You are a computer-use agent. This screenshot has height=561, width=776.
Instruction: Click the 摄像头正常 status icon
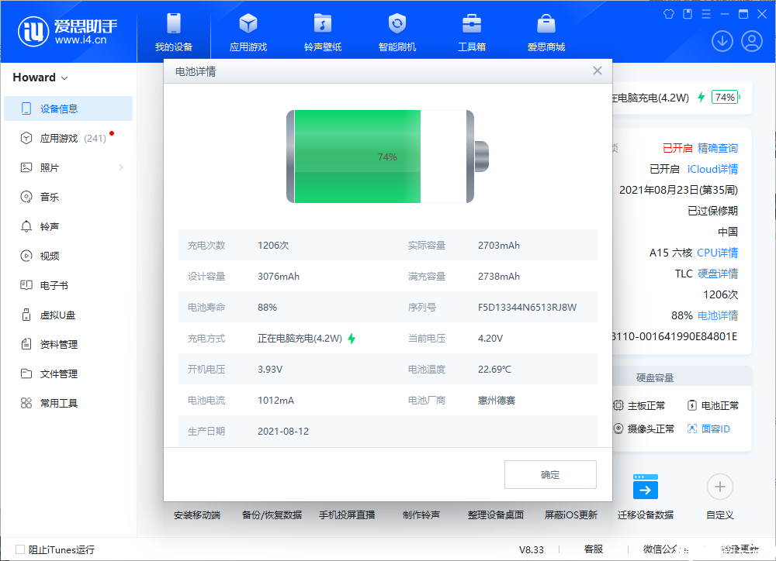click(x=618, y=428)
